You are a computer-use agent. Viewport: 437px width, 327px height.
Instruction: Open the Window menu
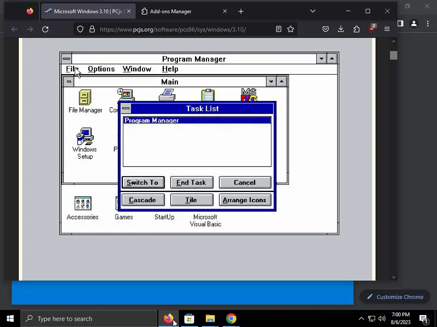click(x=137, y=69)
